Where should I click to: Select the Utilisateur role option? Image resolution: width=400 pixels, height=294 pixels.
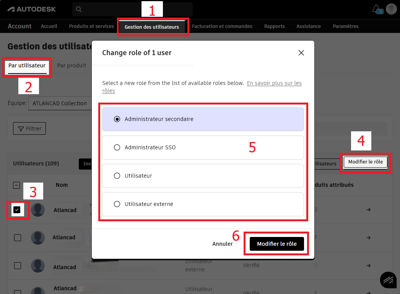click(117, 176)
